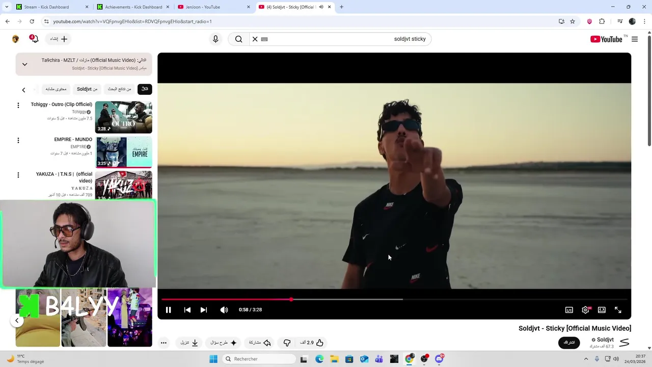Screen dimensions: 652x367
Task: Bookmark this page with the star
Action: point(573,21)
